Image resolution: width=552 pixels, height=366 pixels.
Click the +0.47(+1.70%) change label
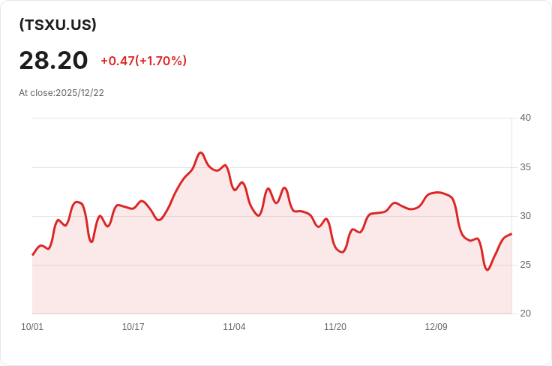point(144,61)
